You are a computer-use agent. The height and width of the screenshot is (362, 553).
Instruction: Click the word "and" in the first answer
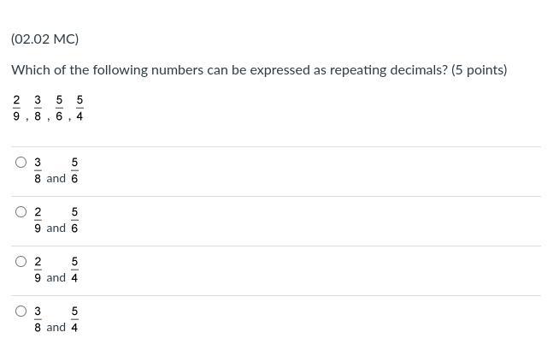56,179
